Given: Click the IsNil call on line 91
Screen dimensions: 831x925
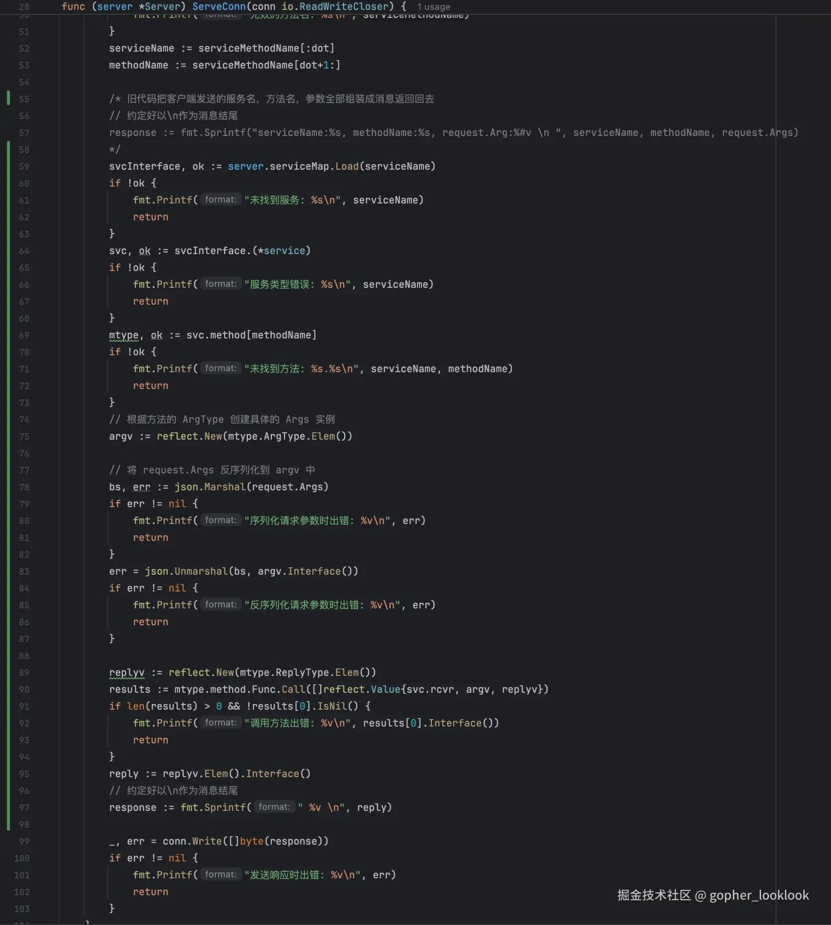Looking at the screenshot, I should point(332,706).
